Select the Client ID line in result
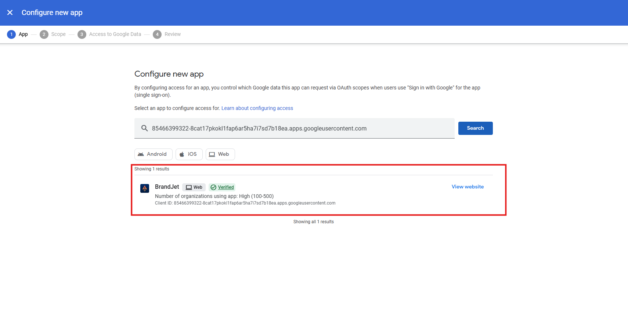 tap(245, 203)
